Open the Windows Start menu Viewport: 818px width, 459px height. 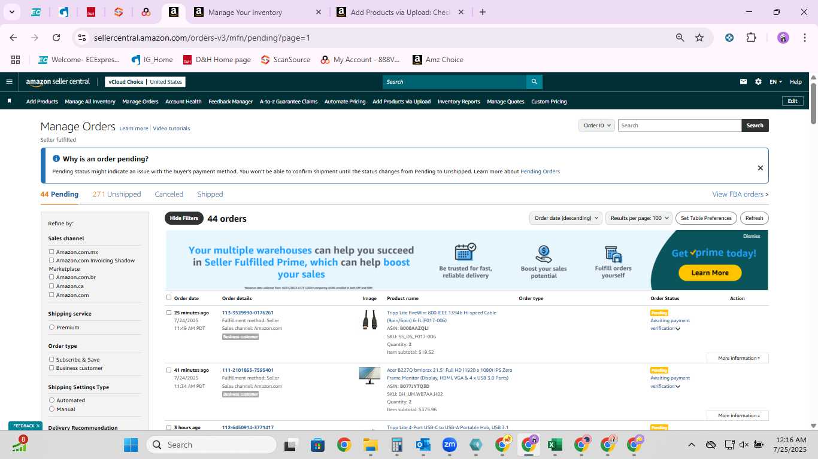click(x=131, y=445)
